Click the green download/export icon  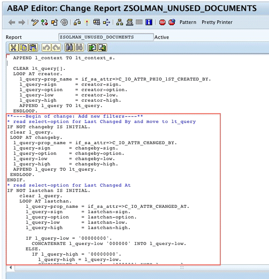(102, 47)
